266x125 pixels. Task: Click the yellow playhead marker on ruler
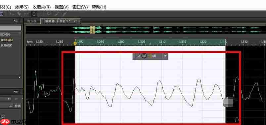75,43
